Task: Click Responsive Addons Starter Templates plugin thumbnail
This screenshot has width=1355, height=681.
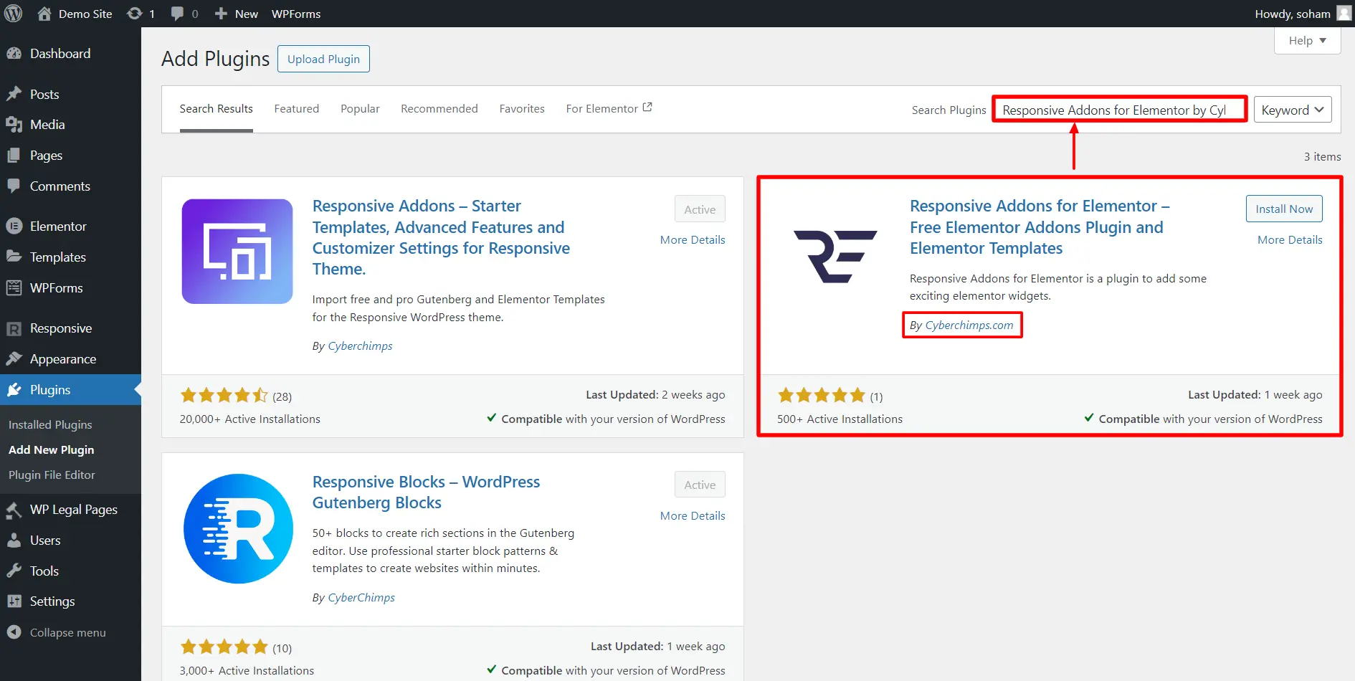Action: click(237, 252)
